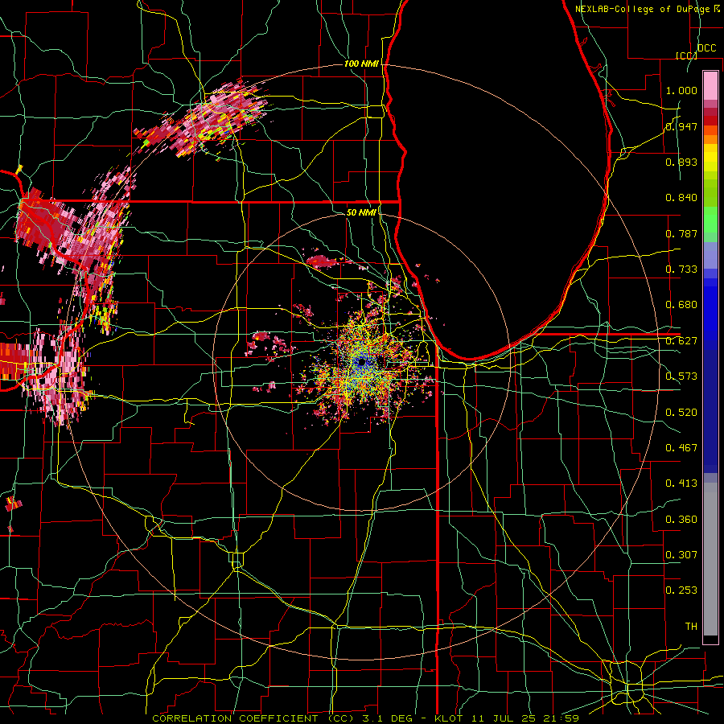
Task: Click the [CC] legend header label
Action: [687, 56]
